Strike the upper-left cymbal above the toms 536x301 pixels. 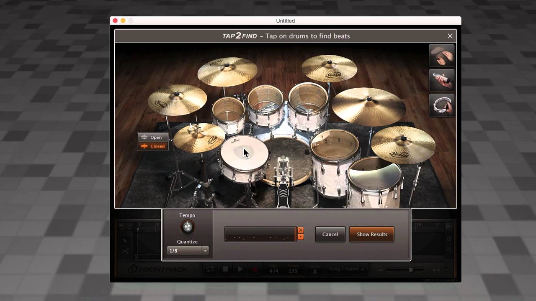pos(227,71)
